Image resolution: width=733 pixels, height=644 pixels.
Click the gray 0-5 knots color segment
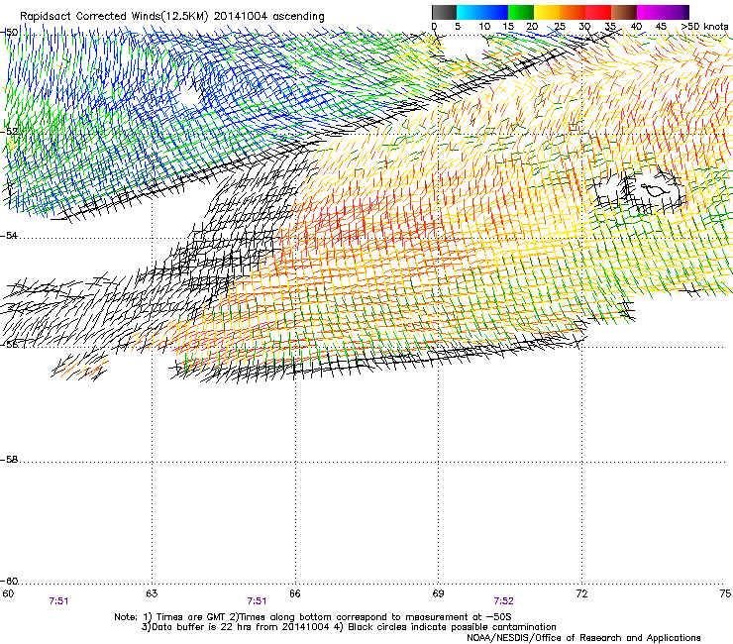tap(444, 12)
